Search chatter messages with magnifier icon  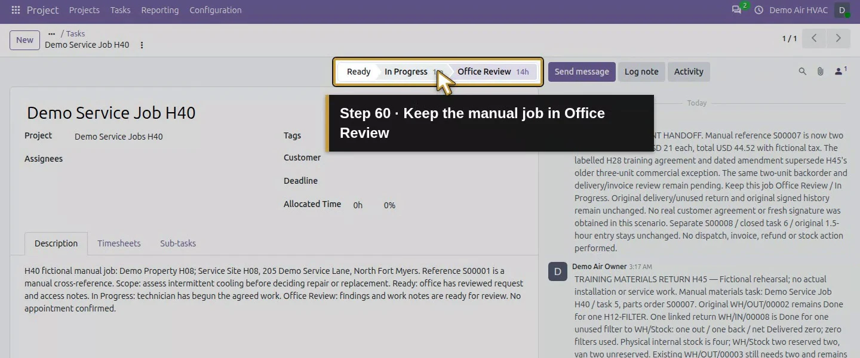point(803,72)
